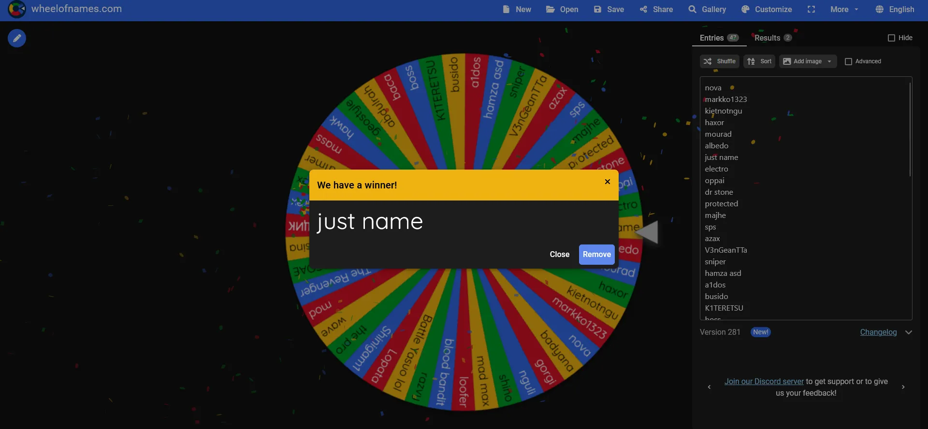
Task: Expand the Changelog chevron
Action: (x=909, y=332)
